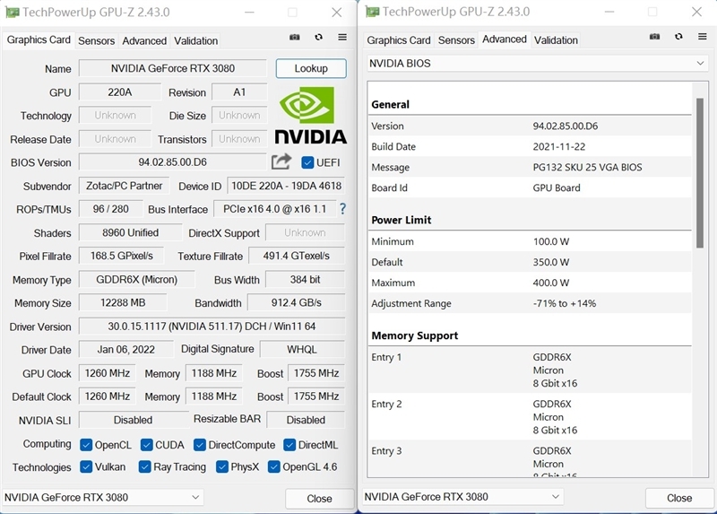
Task: Click refresh icon in right GPU-Z window
Action: click(x=678, y=37)
